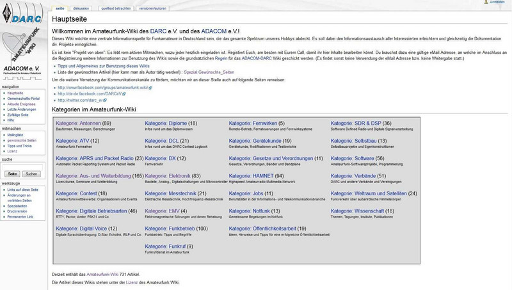Open Kategorie: EMV
This screenshot has height=290, width=512.
point(163,211)
